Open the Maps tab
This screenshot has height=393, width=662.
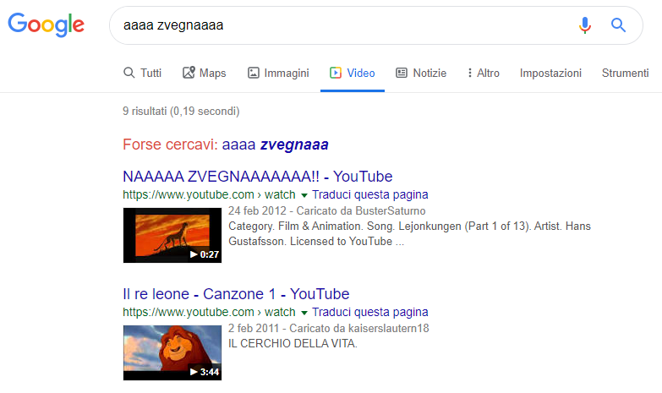pos(205,73)
